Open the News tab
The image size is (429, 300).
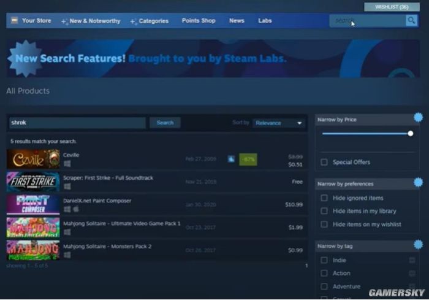(x=237, y=20)
